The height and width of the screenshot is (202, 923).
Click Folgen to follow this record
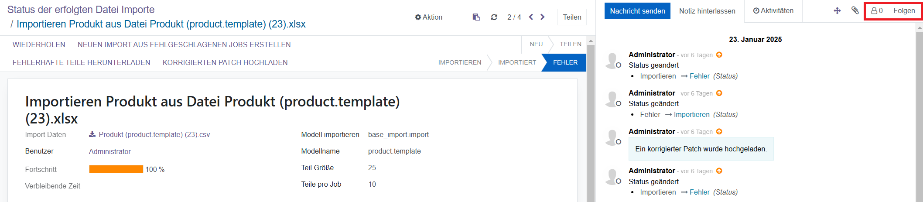click(x=904, y=11)
